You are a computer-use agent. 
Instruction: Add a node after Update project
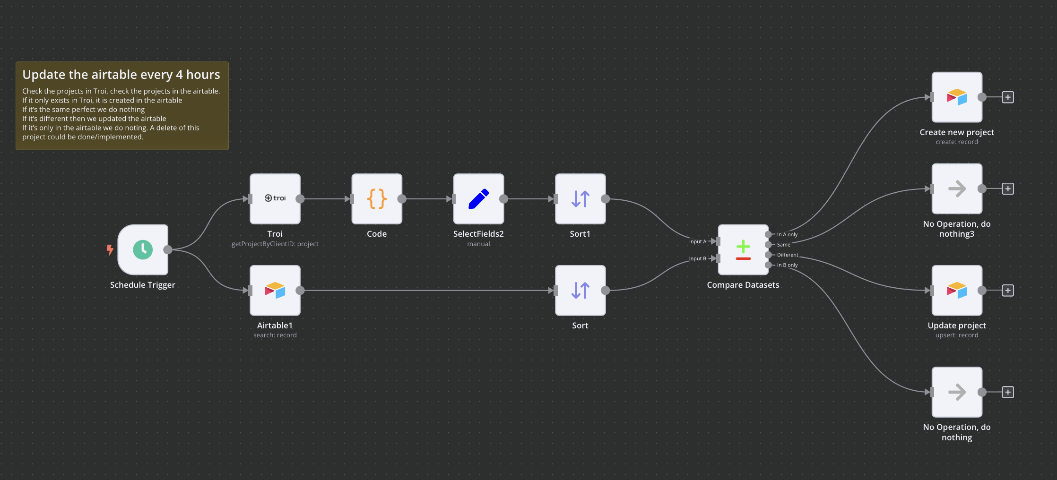[x=1008, y=291]
